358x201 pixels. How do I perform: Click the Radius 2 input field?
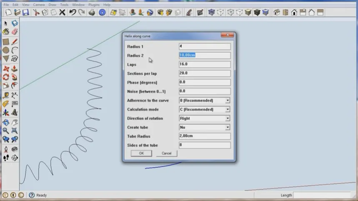(x=205, y=55)
